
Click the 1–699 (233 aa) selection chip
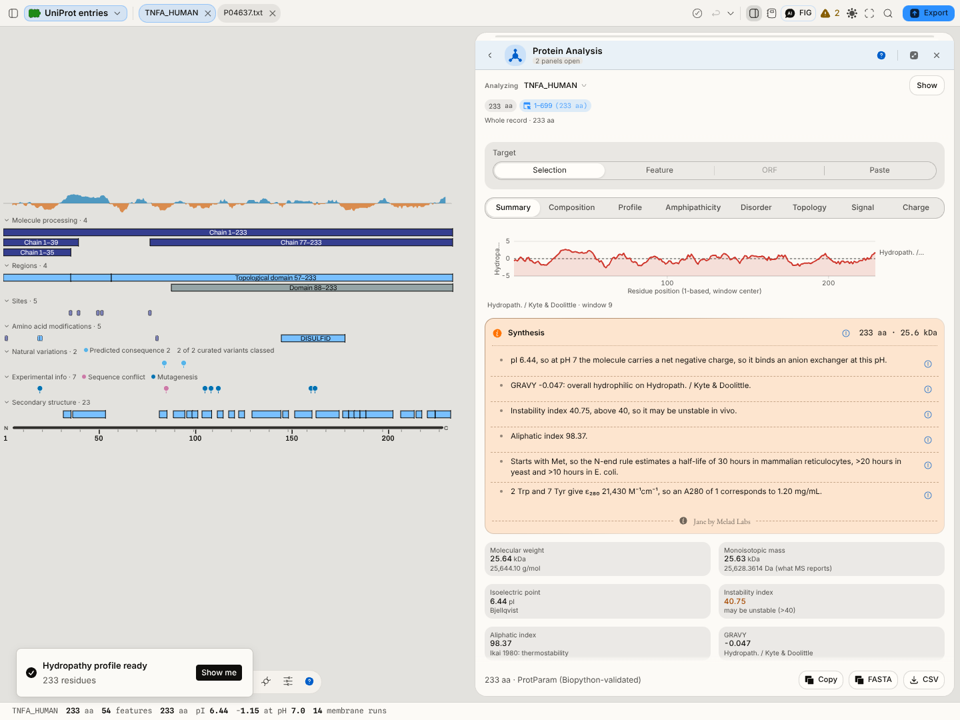(555, 106)
